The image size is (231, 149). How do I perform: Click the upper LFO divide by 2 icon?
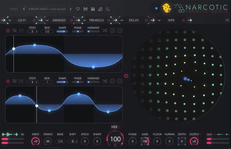[x=112, y=31]
